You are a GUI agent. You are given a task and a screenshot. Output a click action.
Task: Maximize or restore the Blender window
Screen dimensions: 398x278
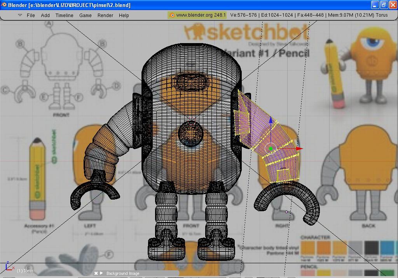(x=384, y=5)
